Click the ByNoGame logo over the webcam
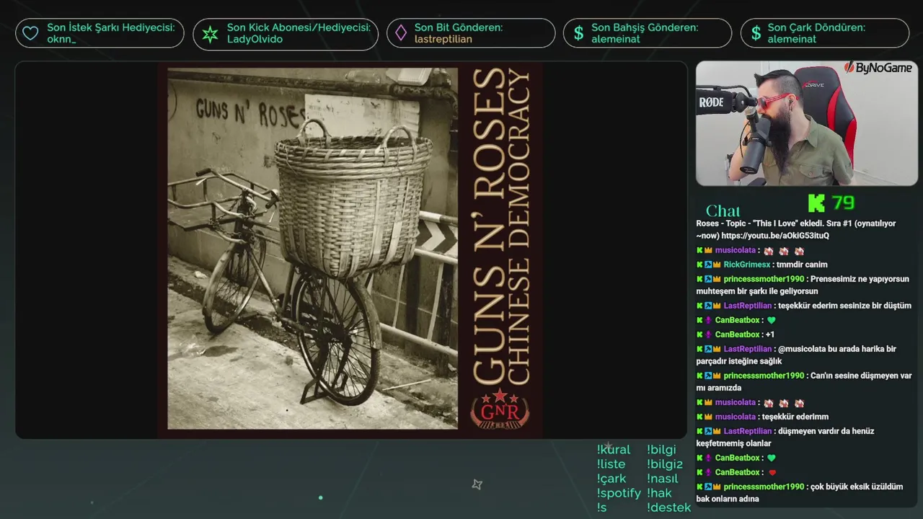Viewport: 923px width, 519px height. tap(878, 68)
